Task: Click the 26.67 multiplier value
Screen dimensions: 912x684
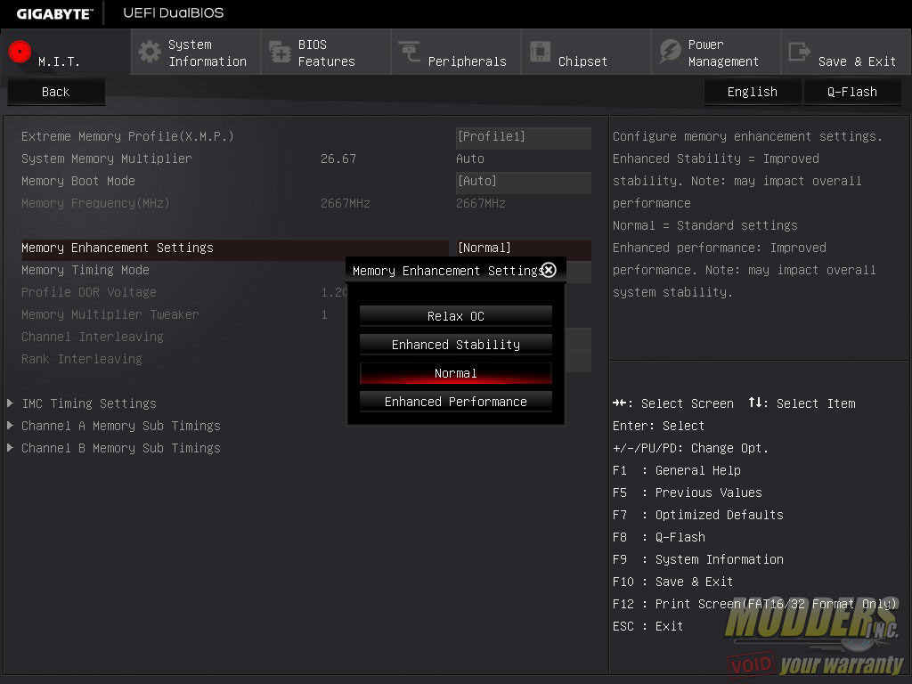Action: 338,159
